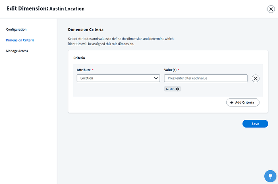Click the Attribute field label

pyautogui.click(x=84, y=70)
